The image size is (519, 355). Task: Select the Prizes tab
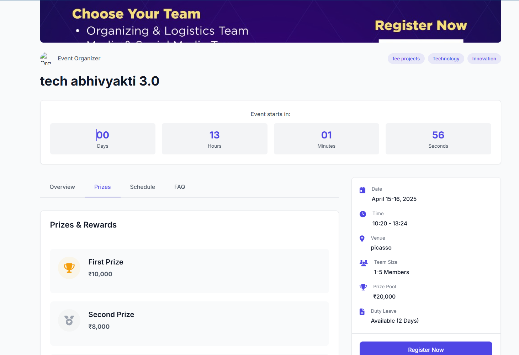(x=102, y=187)
